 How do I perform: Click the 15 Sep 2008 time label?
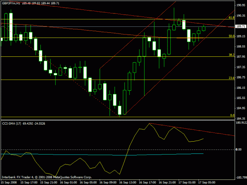(x=9, y=183)
